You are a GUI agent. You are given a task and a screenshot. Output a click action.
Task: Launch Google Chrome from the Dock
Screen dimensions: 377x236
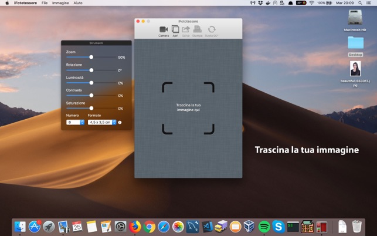(x=150, y=227)
